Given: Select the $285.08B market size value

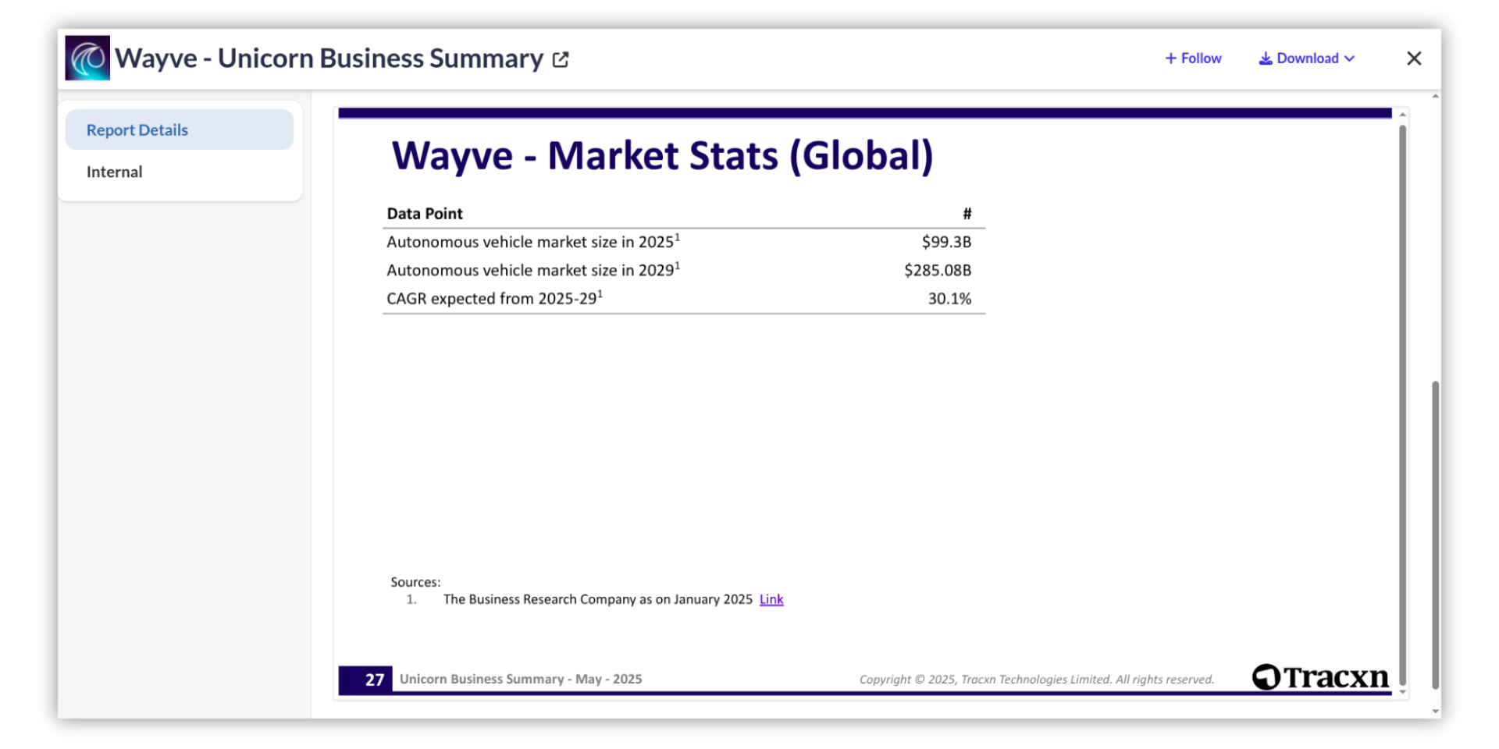Looking at the screenshot, I should click(x=937, y=270).
